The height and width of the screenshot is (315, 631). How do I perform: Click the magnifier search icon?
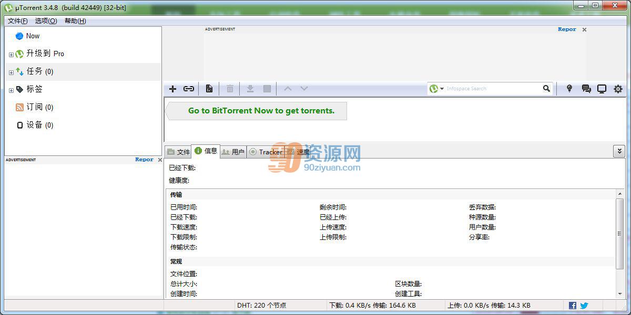click(x=547, y=89)
